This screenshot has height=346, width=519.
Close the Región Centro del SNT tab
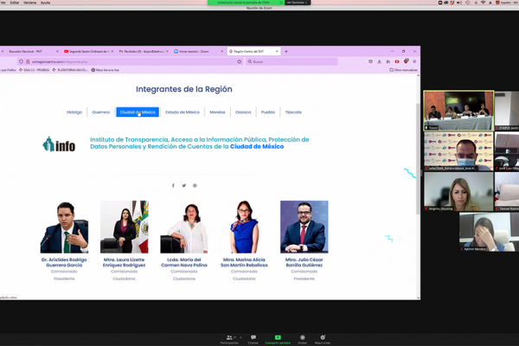(277, 51)
